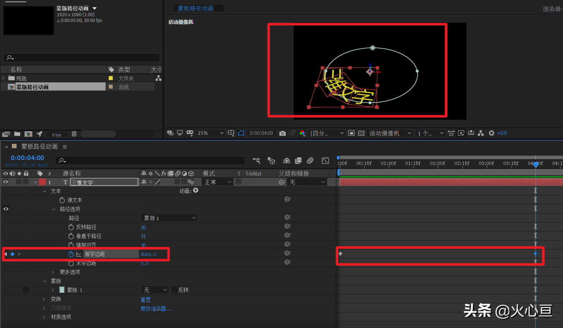Open blend mode 正常 dropdown
Image resolution: width=563 pixels, height=328 pixels.
coord(217,182)
